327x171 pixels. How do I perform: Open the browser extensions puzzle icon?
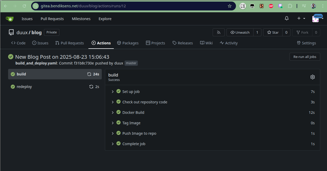pyautogui.click(x=290, y=6)
